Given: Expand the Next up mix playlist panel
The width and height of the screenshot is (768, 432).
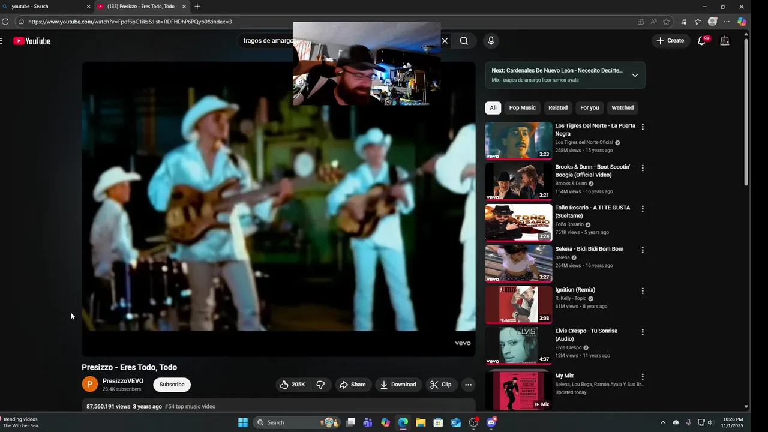Looking at the screenshot, I should coord(635,75).
